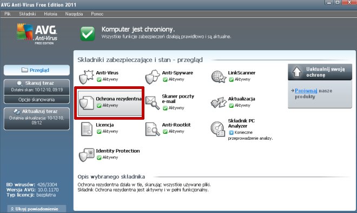Screen dimensions: 357x213
Task: Click the green Aktywny check under Aktualizacja
Action: tap(232, 105)
